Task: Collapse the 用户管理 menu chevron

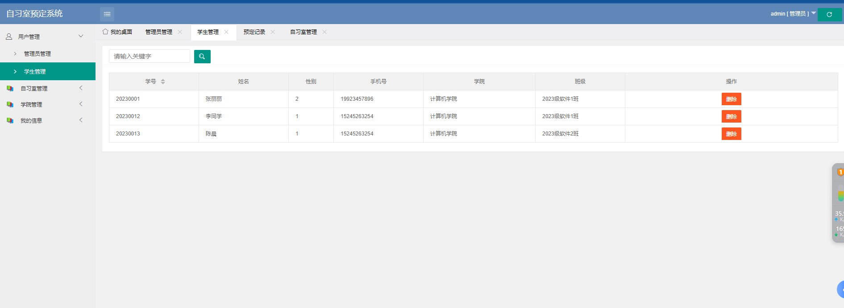Action: [81, 36]
